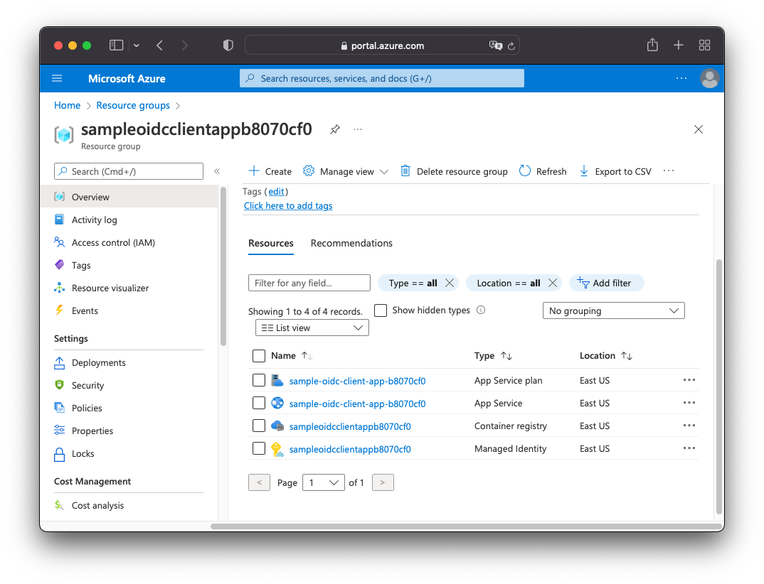Viewport: 764px width, 584px height.
Task: Go to next page of resources
Action: tap(383, 482)
